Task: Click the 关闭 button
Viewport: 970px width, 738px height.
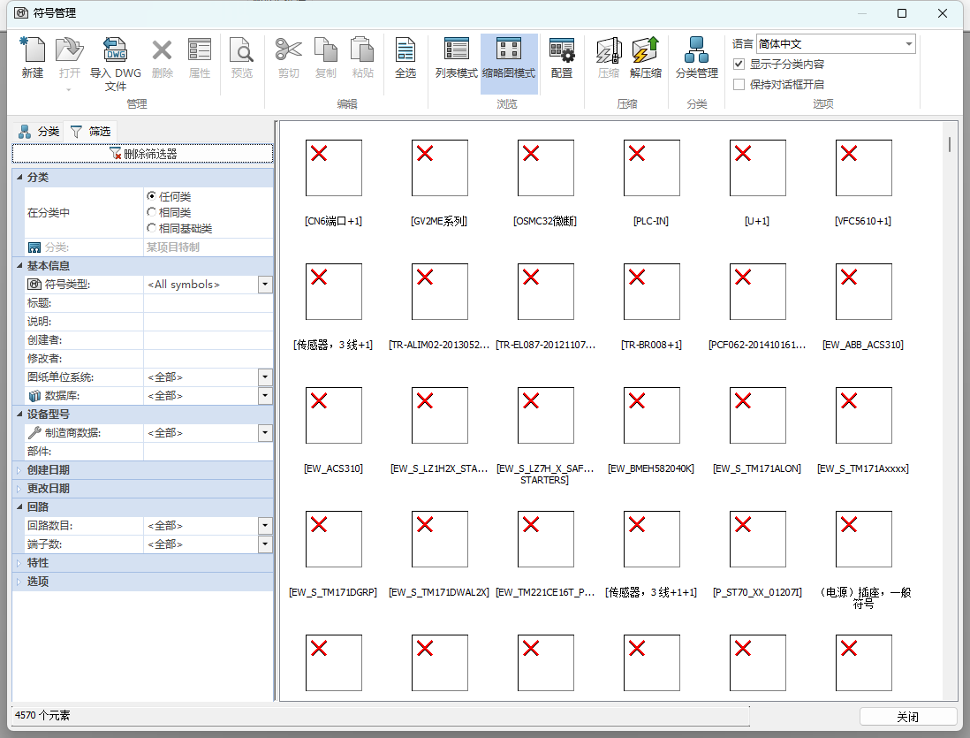Action: 907,716
